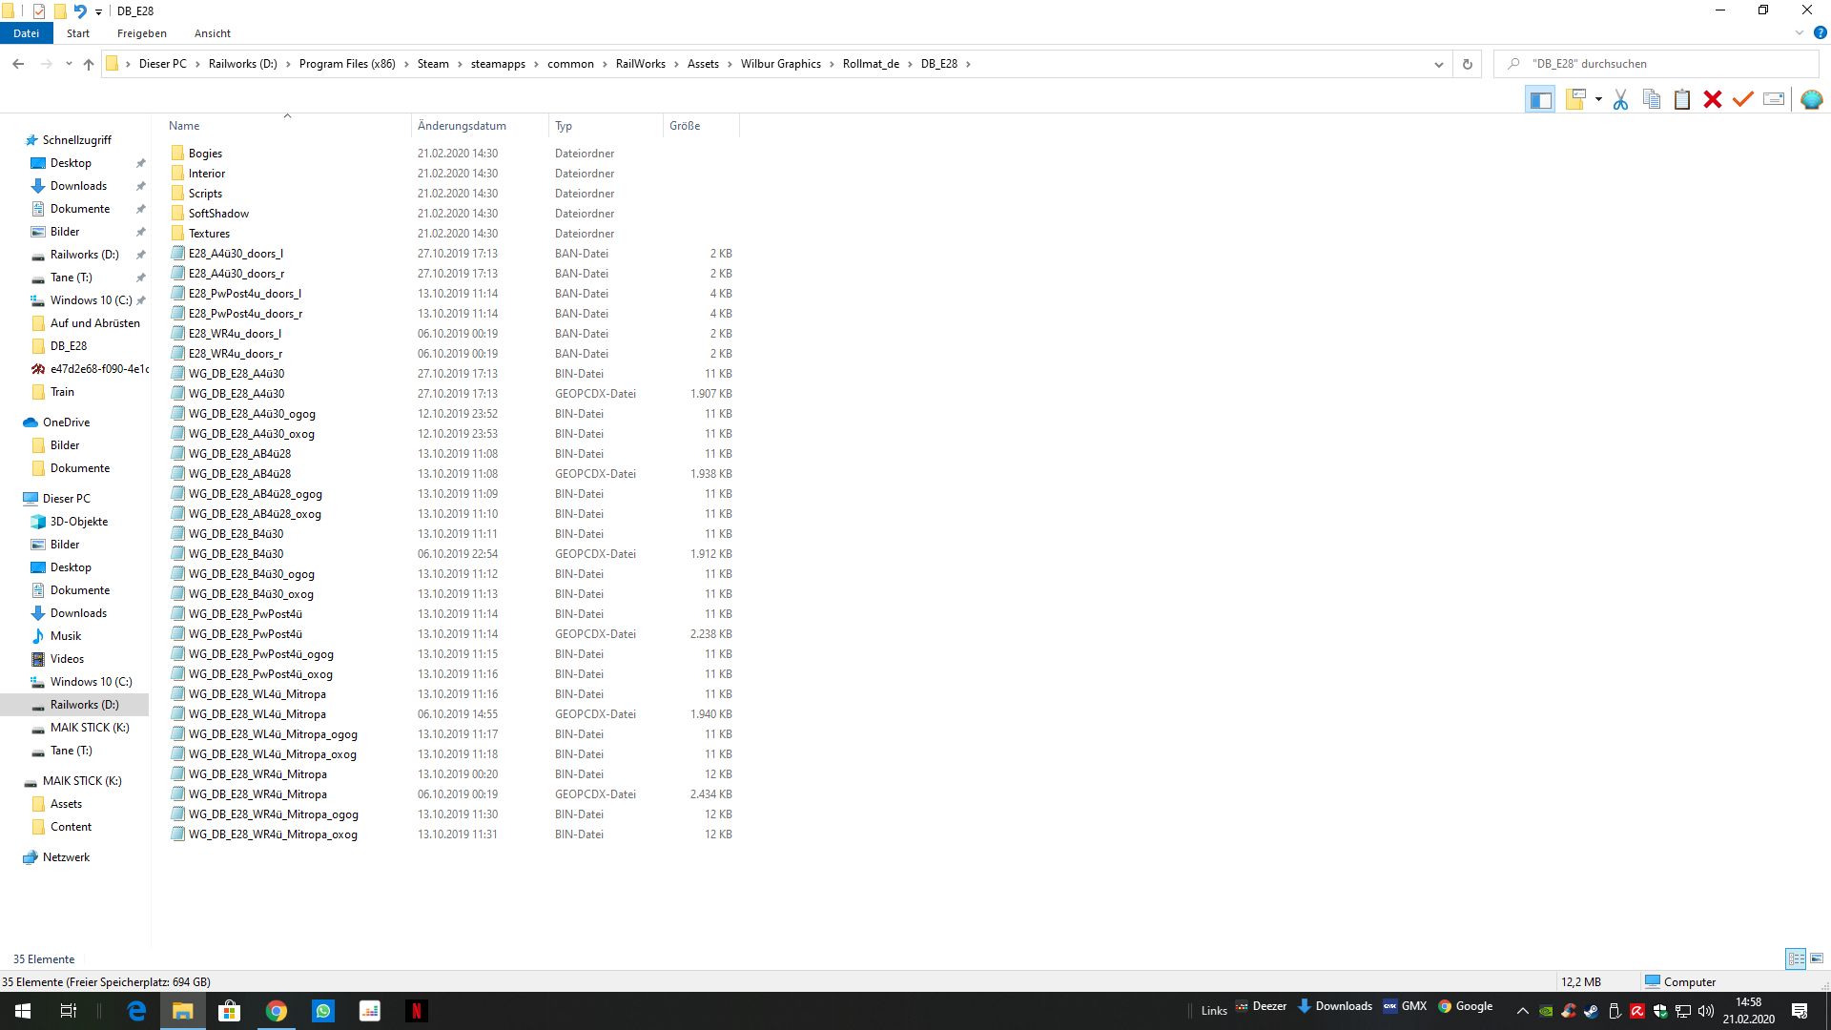This screenshot has height=1030, width=1831.
Task: Open the Ansicht ribbon tab
Action: pos(212,33)
